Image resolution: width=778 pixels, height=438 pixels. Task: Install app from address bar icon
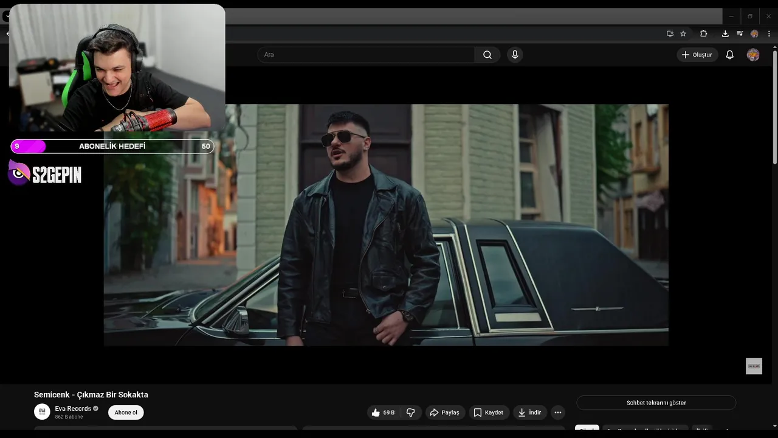(x=670, y=33)
